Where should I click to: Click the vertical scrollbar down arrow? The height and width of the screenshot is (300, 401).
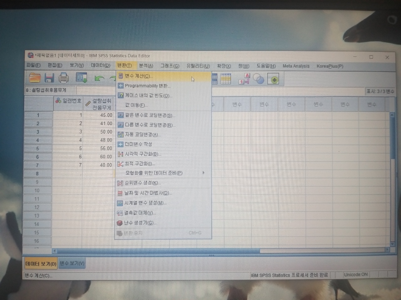tap(392, 244)
